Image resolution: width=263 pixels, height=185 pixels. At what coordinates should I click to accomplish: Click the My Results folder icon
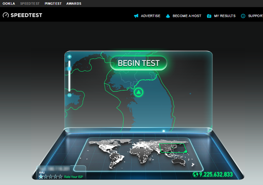209,16
